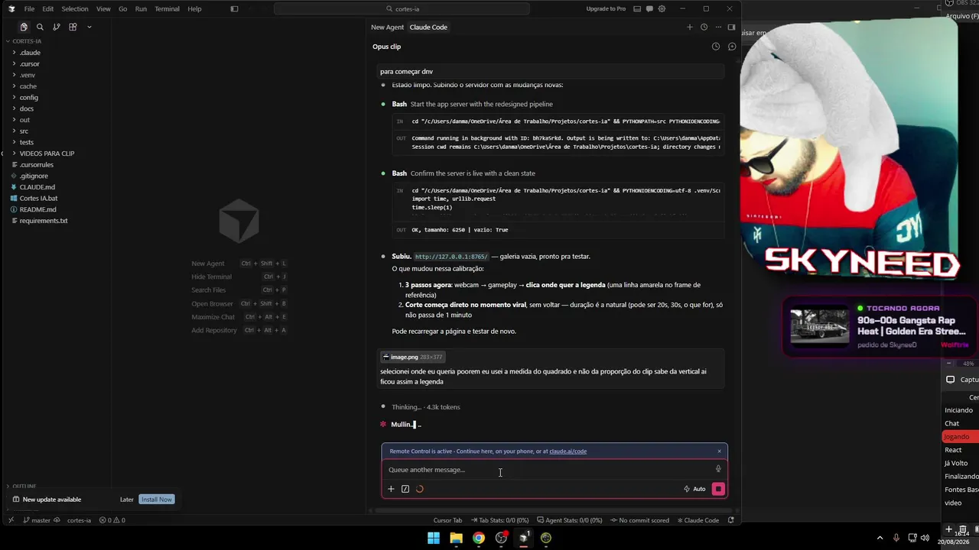
Task: Open session history icon beside Opus clip
Action: (716, 47)
